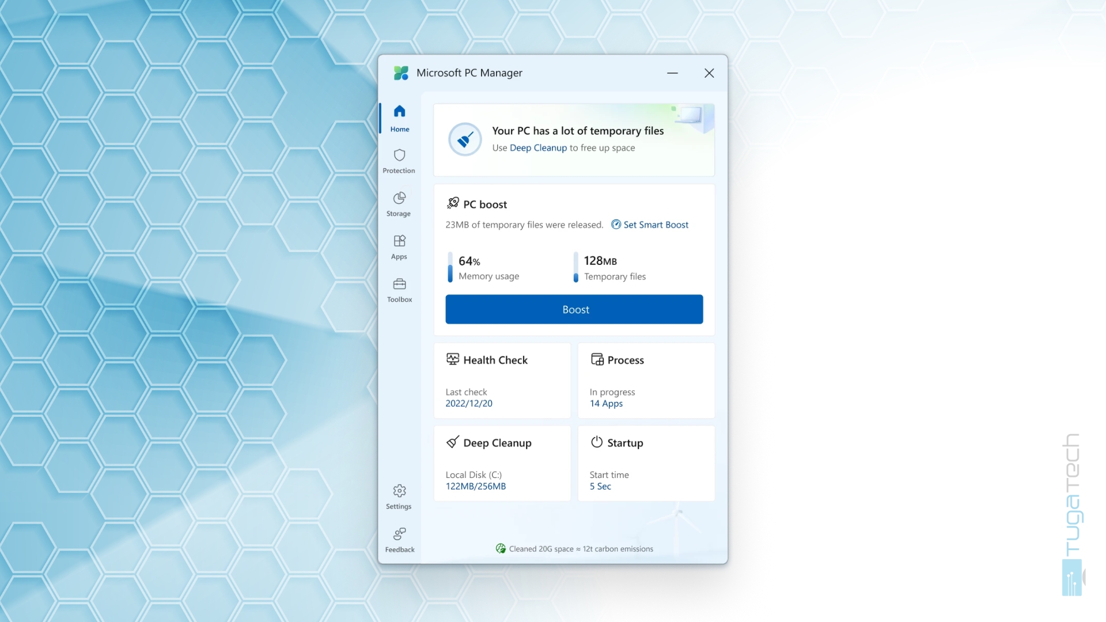Click the Local Disk (C:) label
This screenshot has height=622, width=1106.
[474, 475]
